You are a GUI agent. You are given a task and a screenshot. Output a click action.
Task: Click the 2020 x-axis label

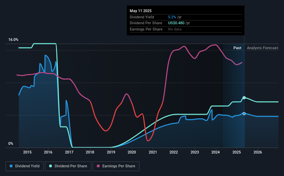(x=132, y=152)
